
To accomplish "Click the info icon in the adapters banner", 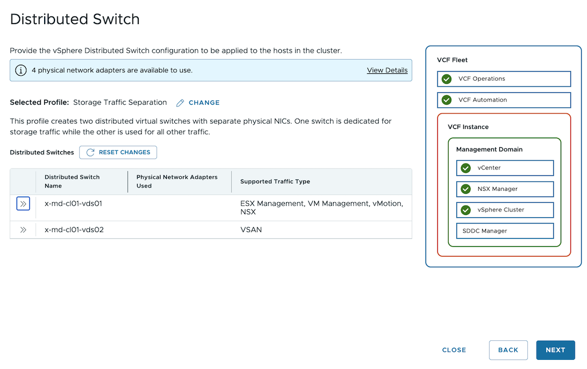I will tap(21, 70).
